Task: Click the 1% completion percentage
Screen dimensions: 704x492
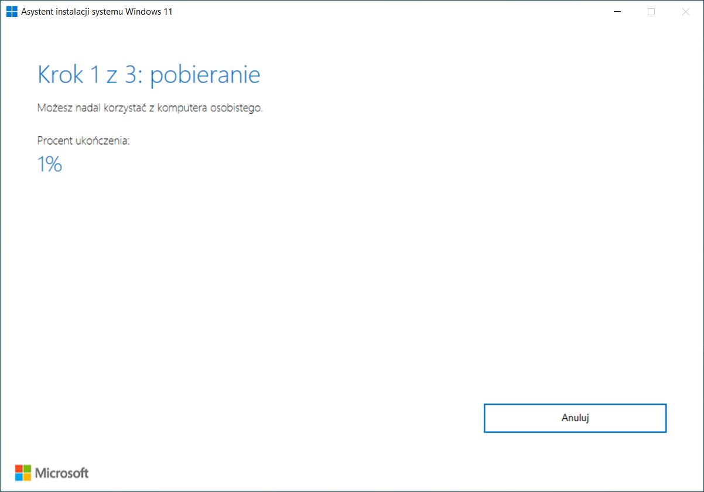Action: (50, 165)
